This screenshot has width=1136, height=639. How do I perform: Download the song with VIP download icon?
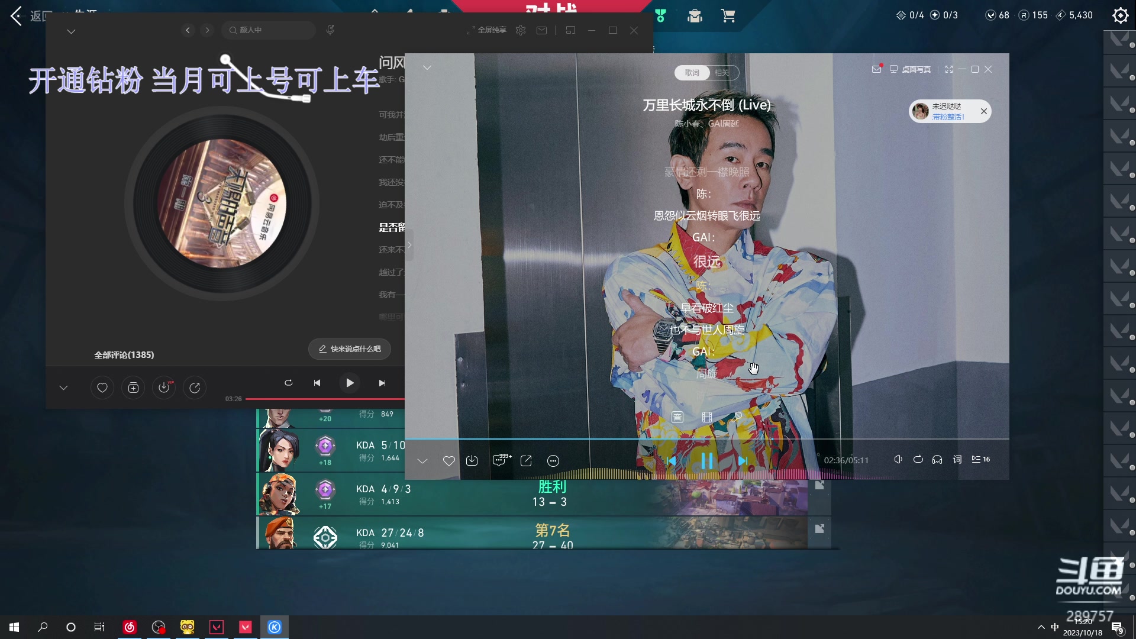[x=164, y=388]
